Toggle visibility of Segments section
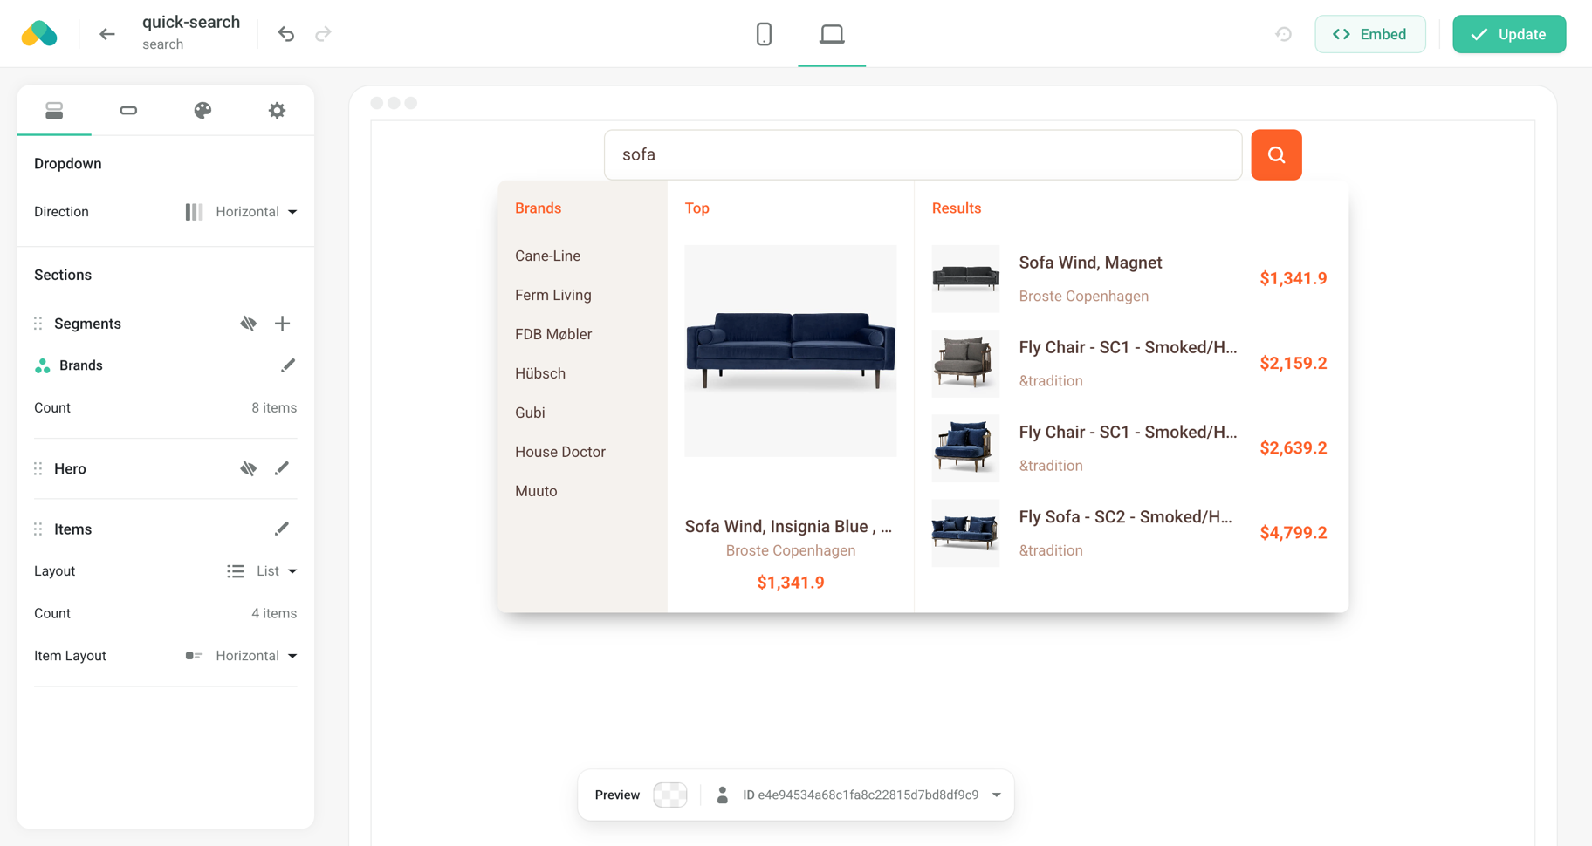The image size is (1592, 846). [249, 324]
